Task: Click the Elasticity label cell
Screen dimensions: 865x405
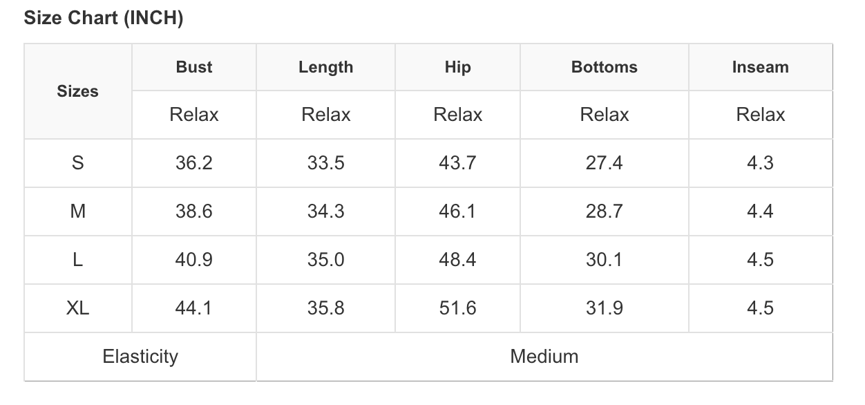Action: (x=140, y=357)
